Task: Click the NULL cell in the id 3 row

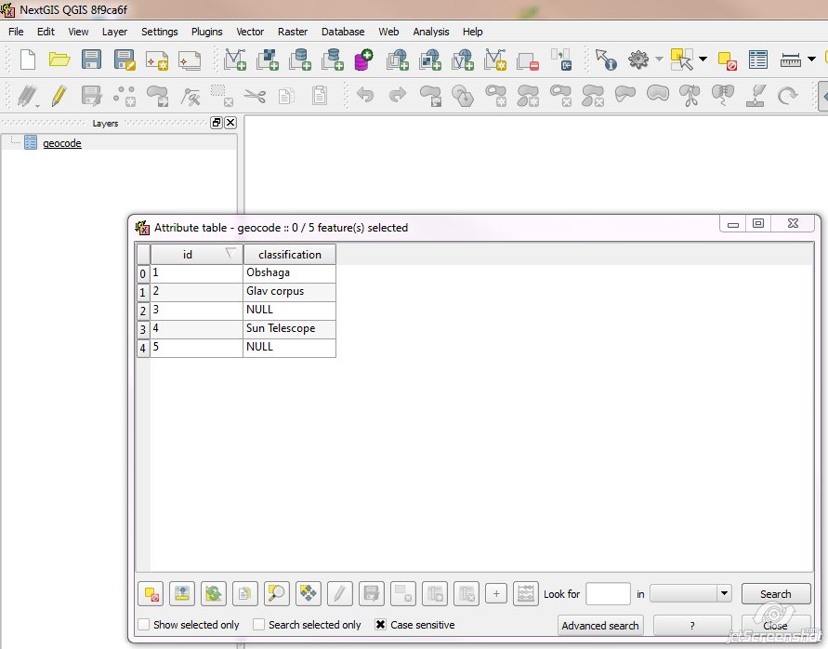Action: (x=289, y=311)
